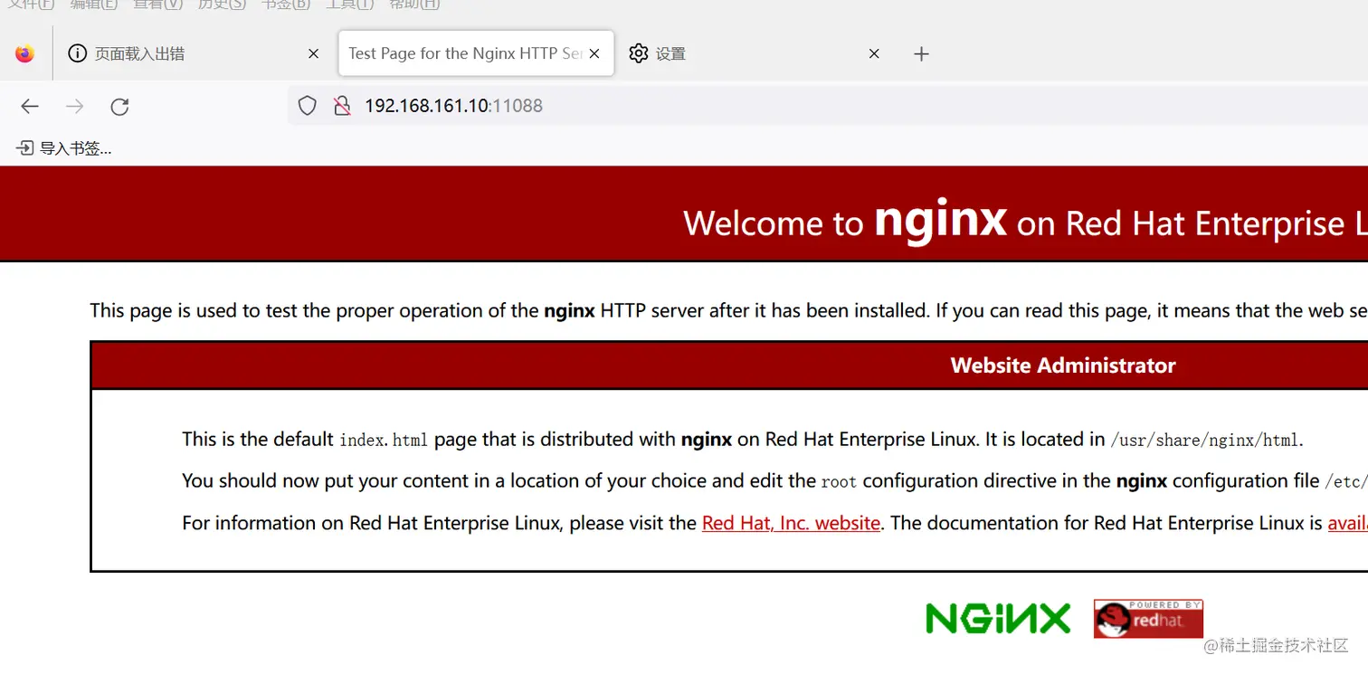
Task: Click the NGINX logo image
Action: pos(998,619)
